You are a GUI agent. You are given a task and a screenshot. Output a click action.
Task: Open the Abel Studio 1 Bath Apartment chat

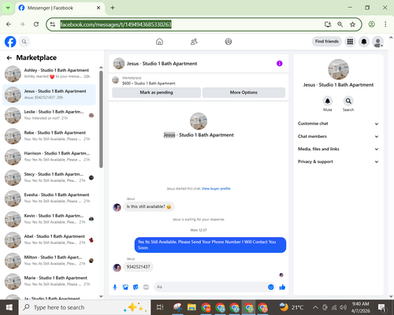[49, 239]
